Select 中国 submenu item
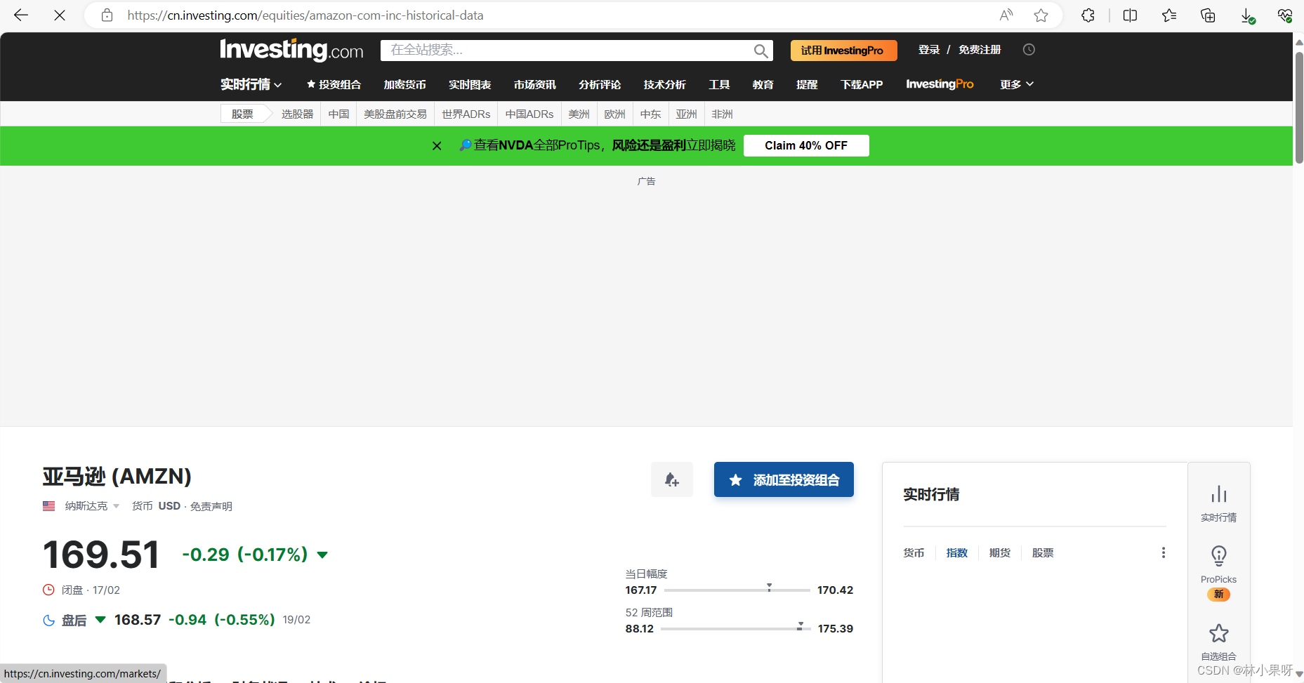The height and width of the screenshot is (683, 1304). [x=338, y=114]
